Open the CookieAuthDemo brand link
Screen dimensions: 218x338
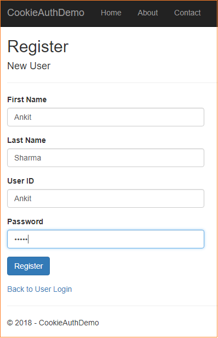tap(46, 13)
